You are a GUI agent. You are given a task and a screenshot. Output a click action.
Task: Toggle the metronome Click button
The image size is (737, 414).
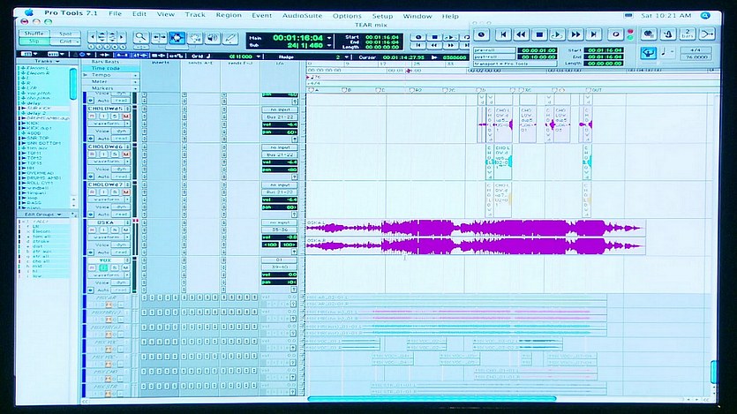(668, 34)
